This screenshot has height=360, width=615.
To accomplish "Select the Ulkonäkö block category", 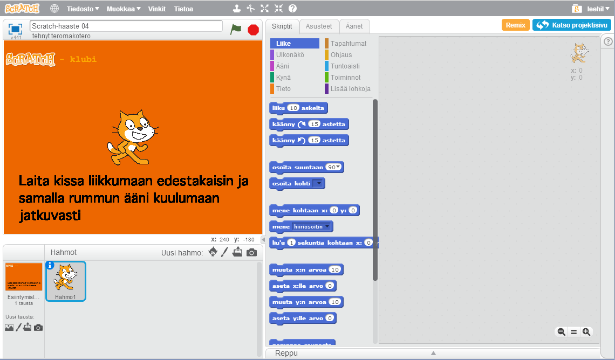I will coord(290,54).
